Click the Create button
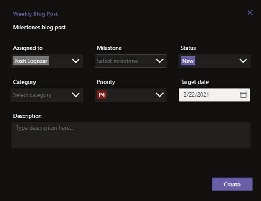 pos(232,184)
